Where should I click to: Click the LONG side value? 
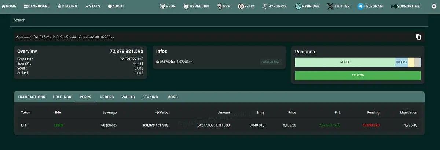(59, 125)
